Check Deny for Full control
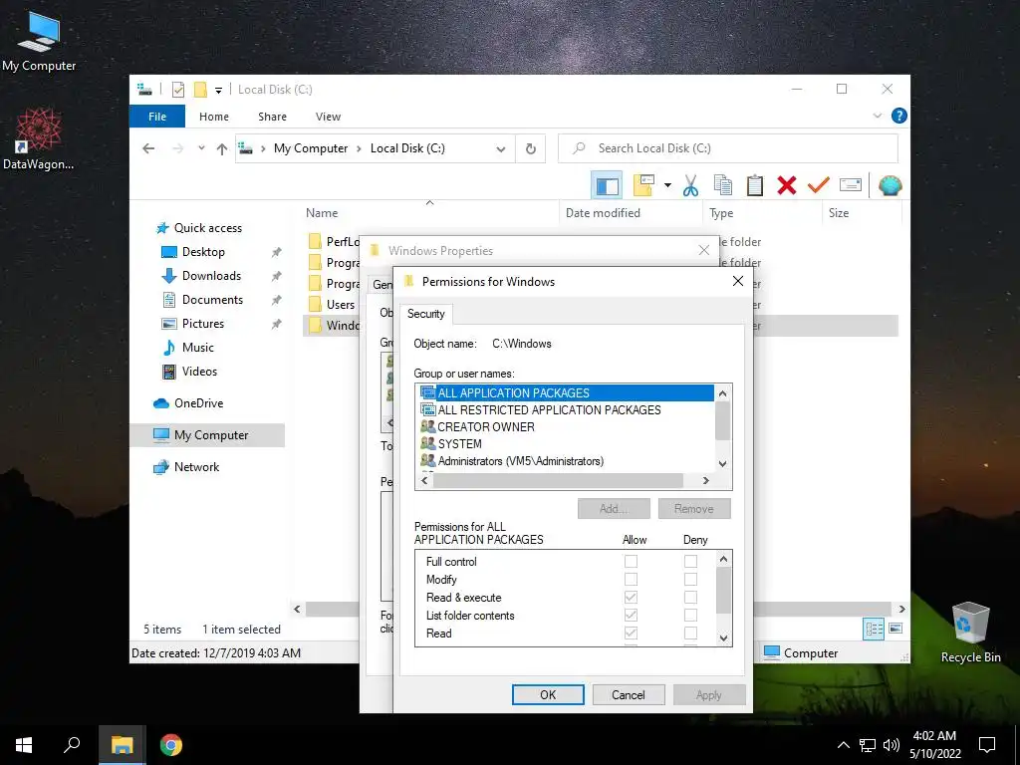 coord(690,561)
